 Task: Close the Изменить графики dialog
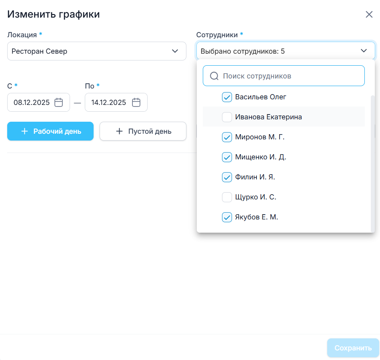point(369,14)
